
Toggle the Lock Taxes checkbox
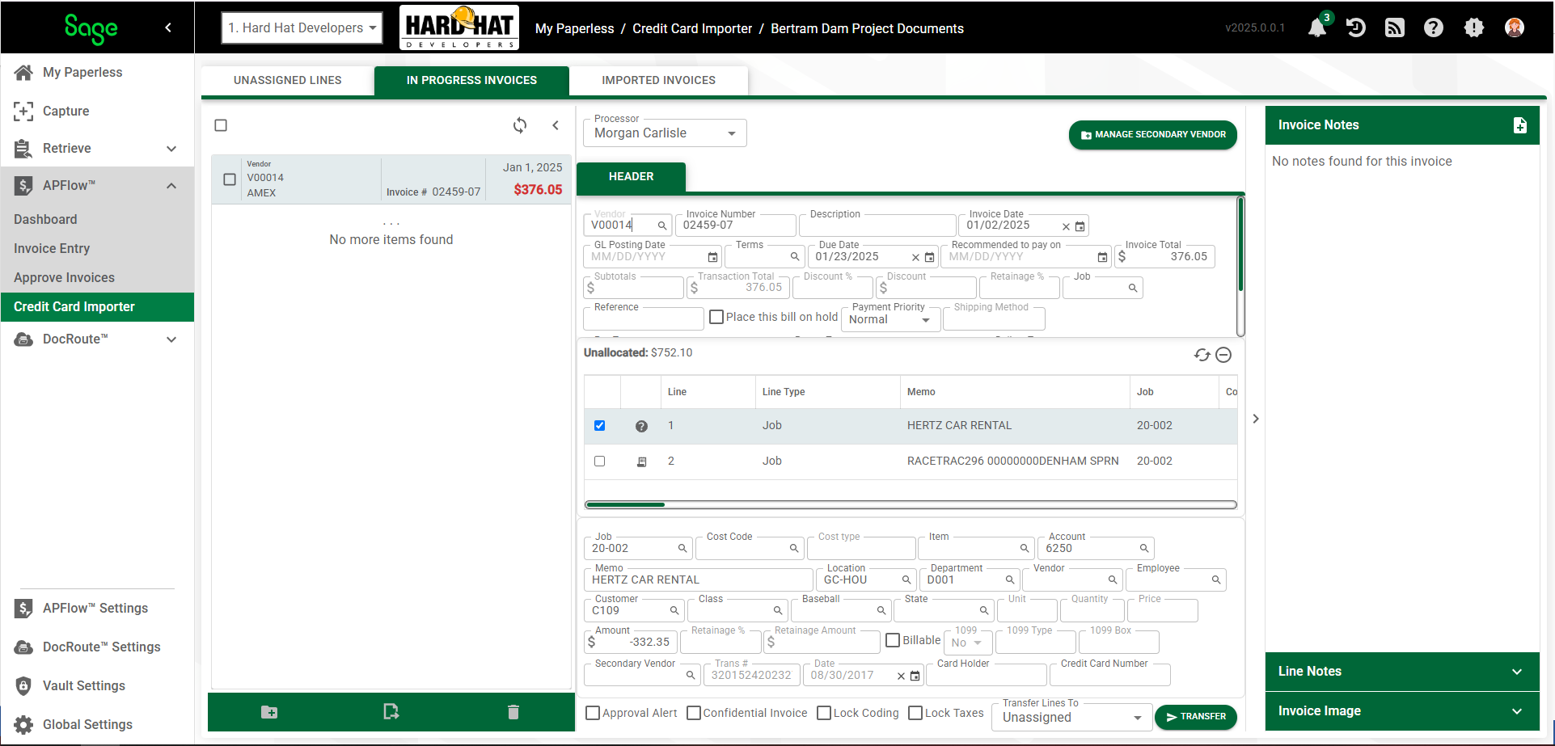(x=915, y=713)
